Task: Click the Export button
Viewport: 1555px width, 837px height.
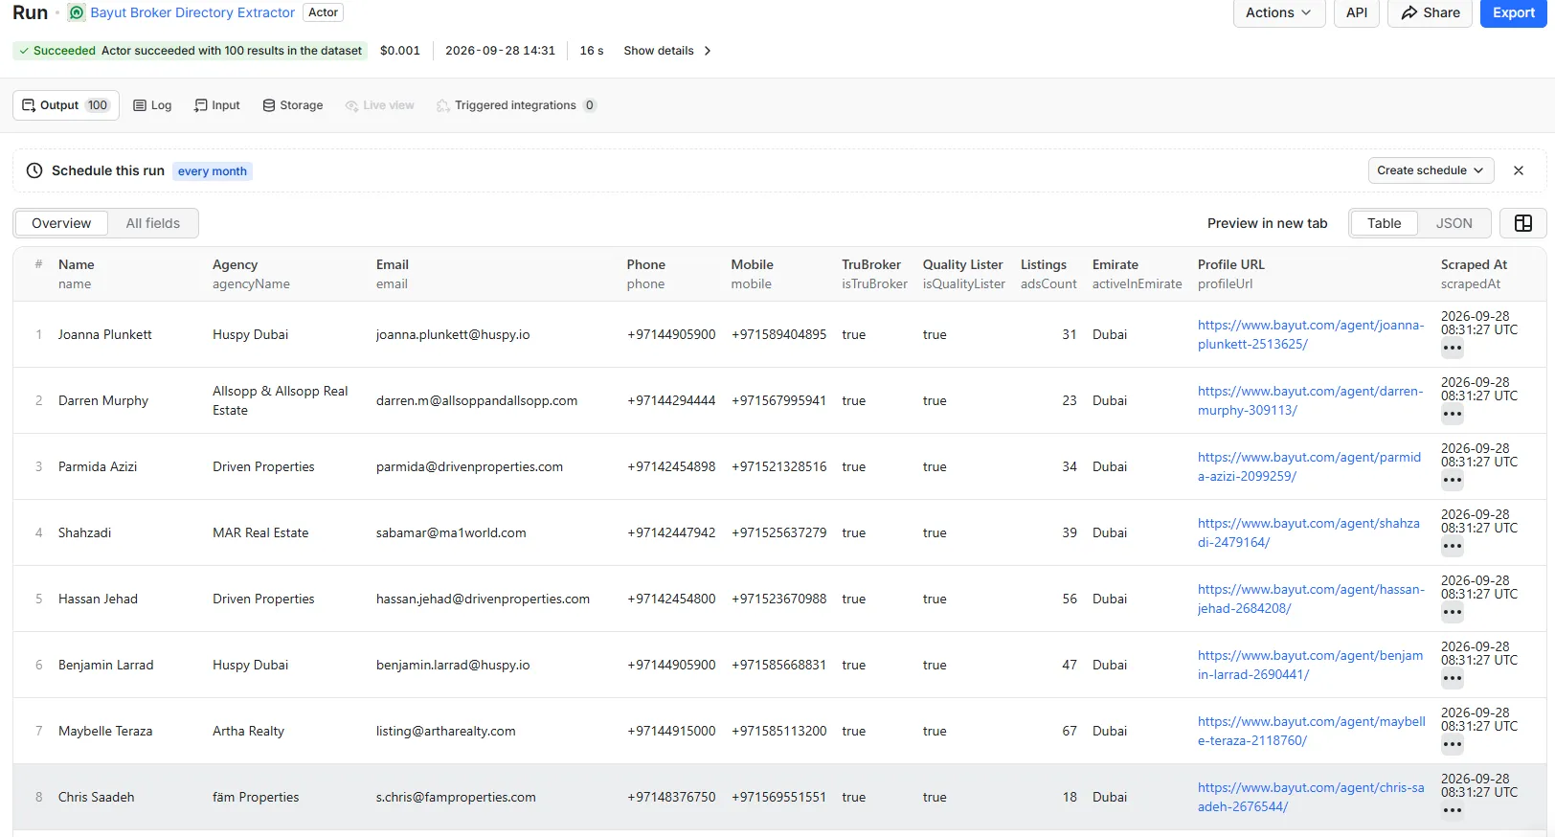Action: [1514, 12]
